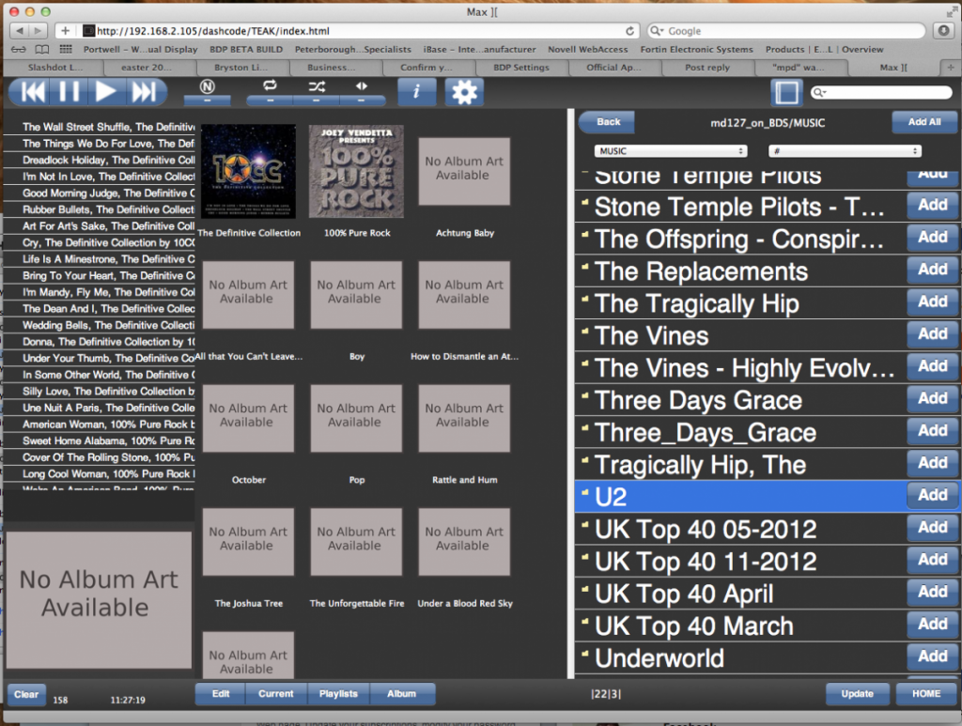The height and width of the screenshot is (726, 962).
Task: Start playback with the Play button
Action: [105, 92]
